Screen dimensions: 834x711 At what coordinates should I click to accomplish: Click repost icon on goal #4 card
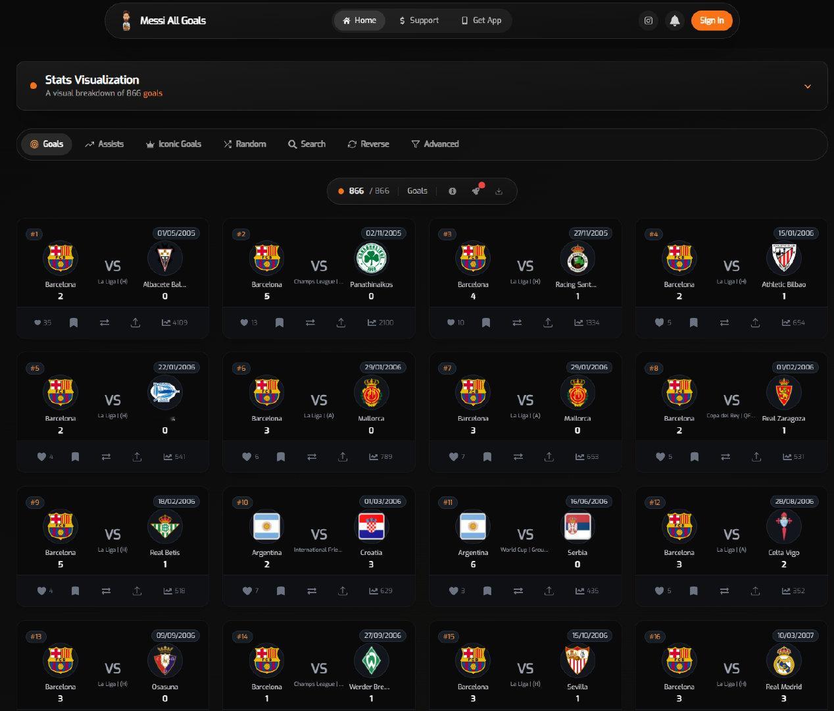tap(724, 323)
